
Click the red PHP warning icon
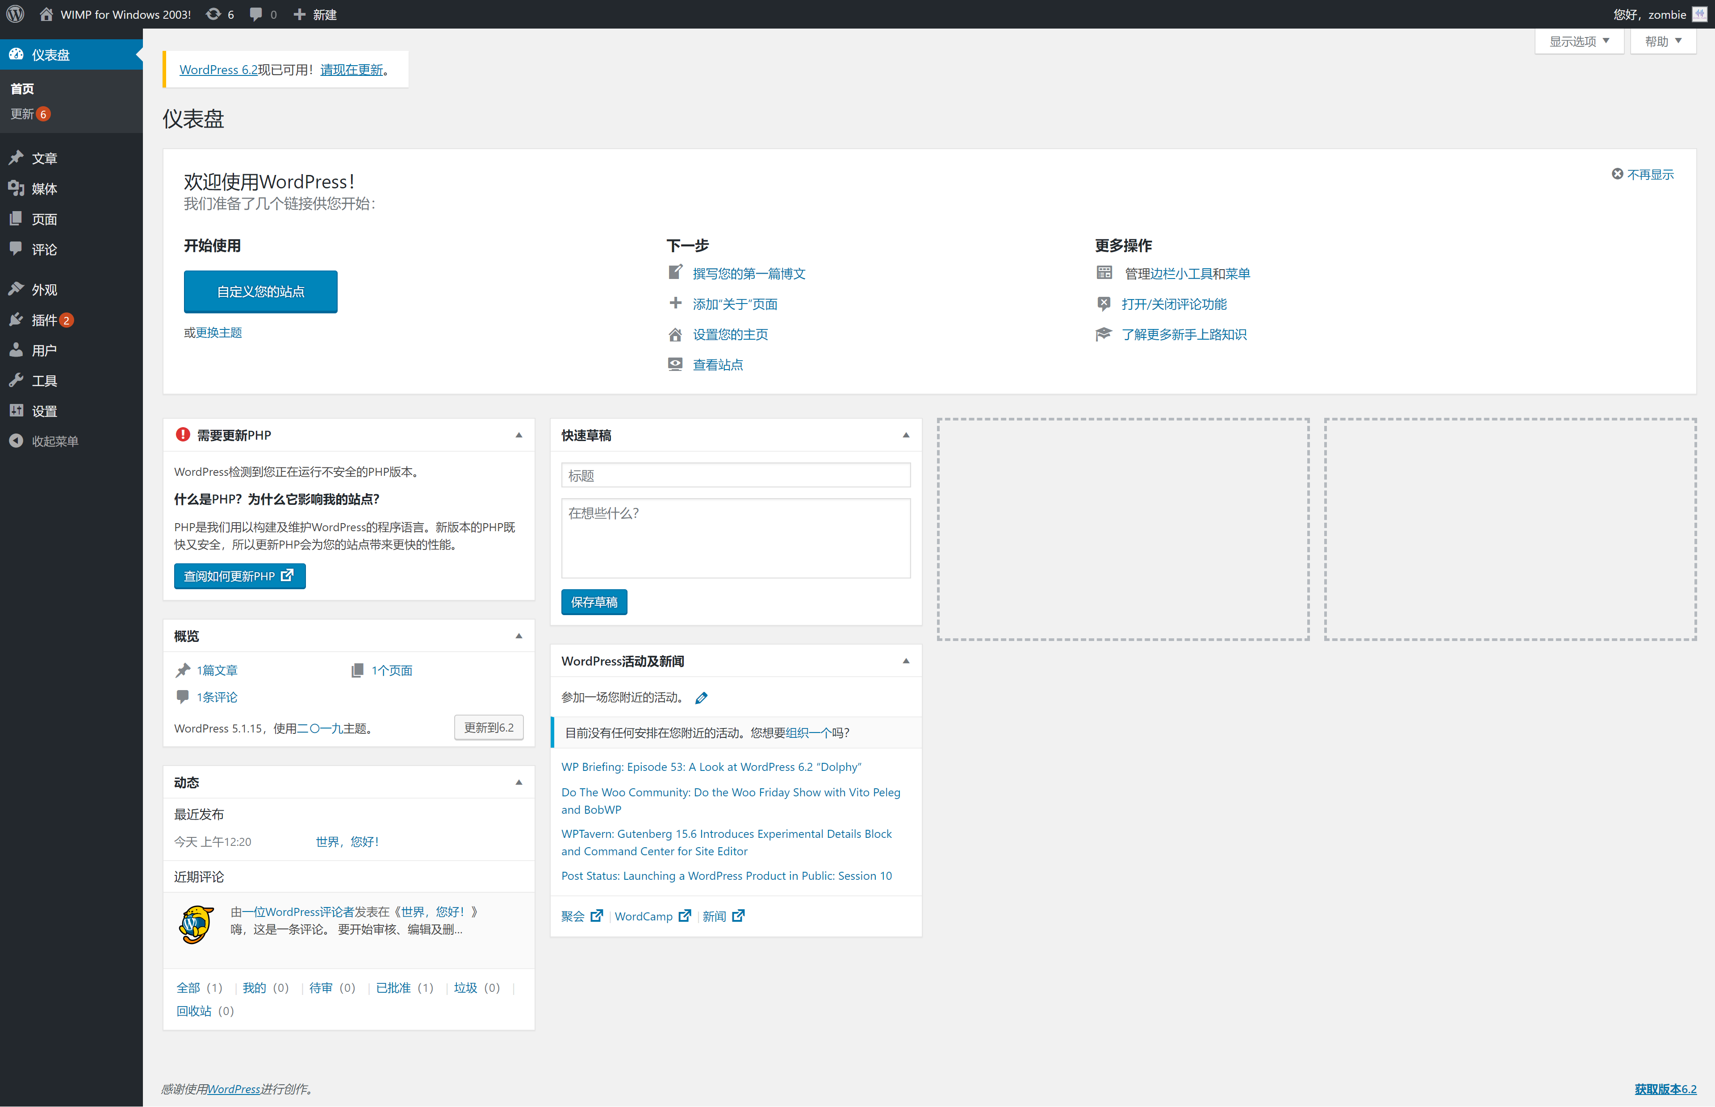[183, 435]
